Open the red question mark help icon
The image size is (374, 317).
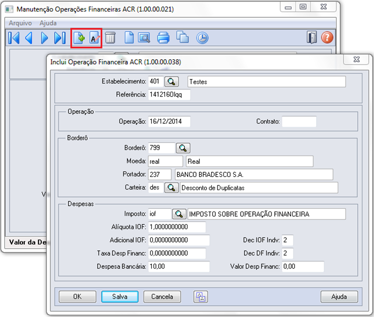point(327,37)
